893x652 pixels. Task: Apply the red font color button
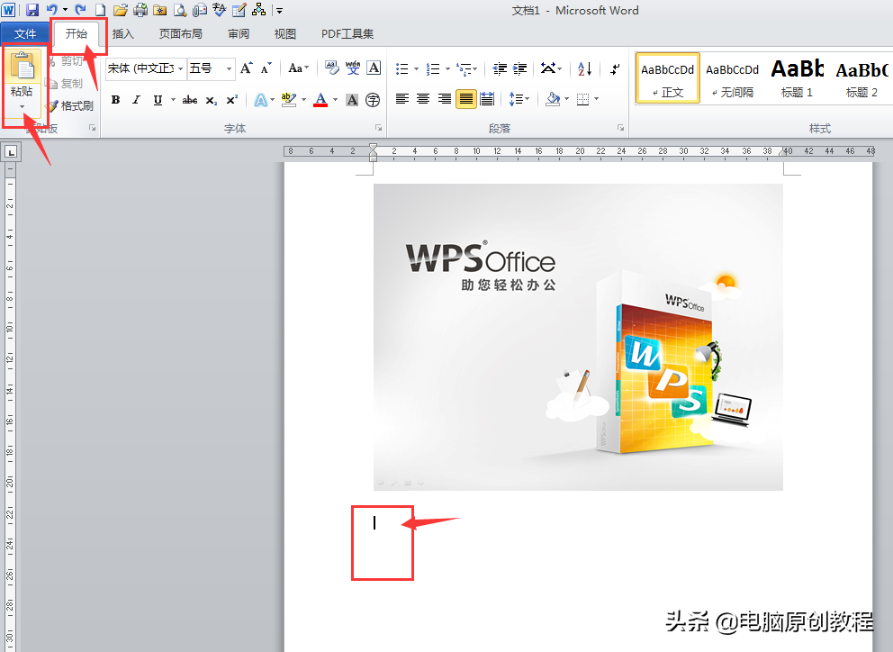(x=320, y=100)
